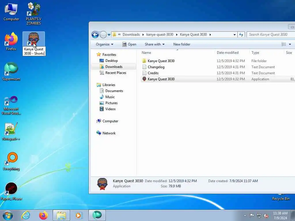Click the Action Center flag tray icon
This screenshot has height=221, width=295.
tap(251, 215)
